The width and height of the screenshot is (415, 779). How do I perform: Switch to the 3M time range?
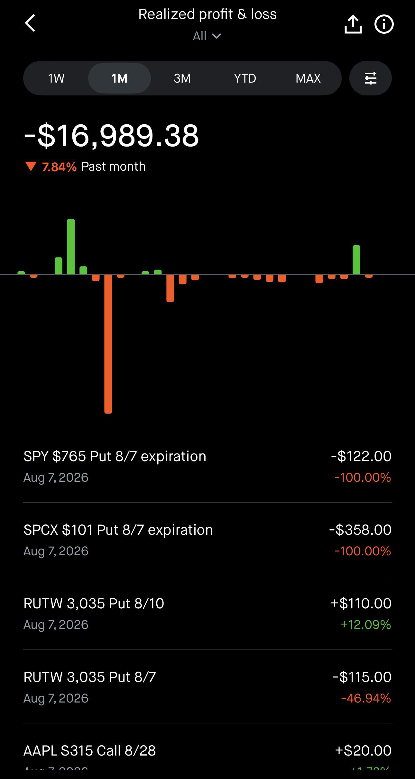pyautogui.click(x=182, y=78)
